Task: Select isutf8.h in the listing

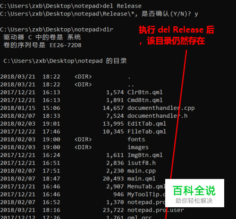Action: click(x=142, y=163)
